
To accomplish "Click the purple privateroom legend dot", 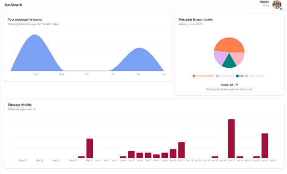I will point(217,76).
